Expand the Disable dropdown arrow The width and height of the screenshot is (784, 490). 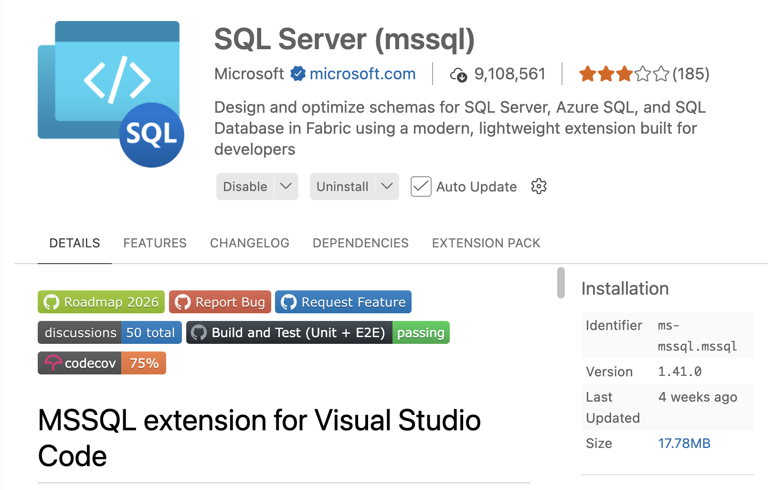coord(286,186)
